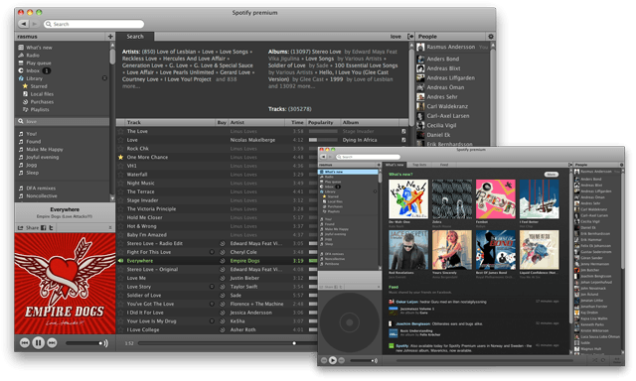Image resolution: width=636 pixels, height=381 pixels.
Task: Collapse the share bar using its small right-side button
Action: point(110,228)
